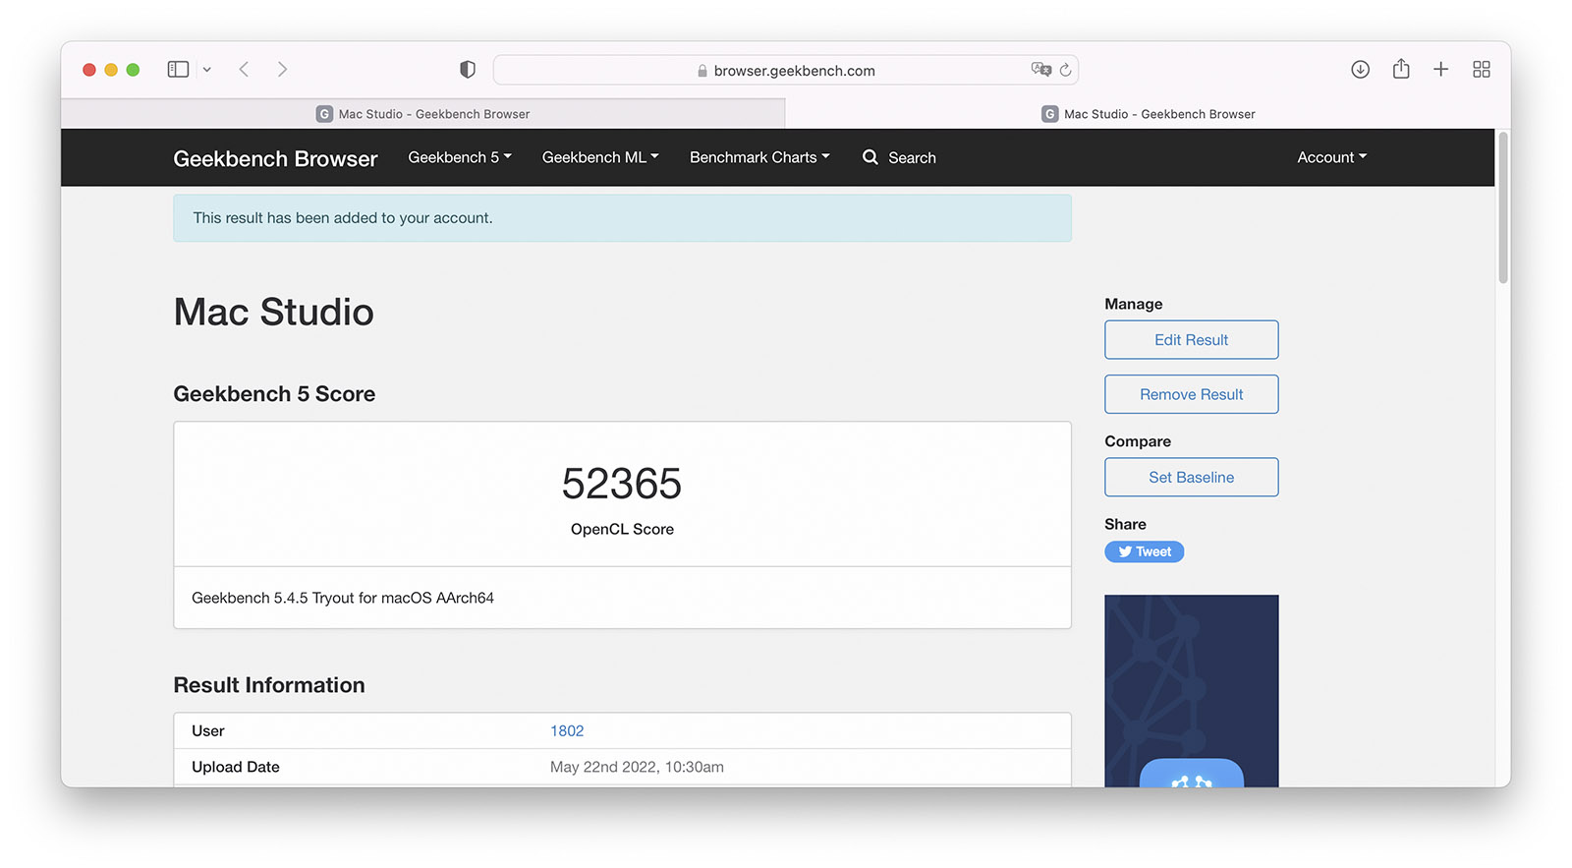Screen dimensions: 1572x868
Task: Click the upload date May 22nd 2022
Action: coord(637,767)
